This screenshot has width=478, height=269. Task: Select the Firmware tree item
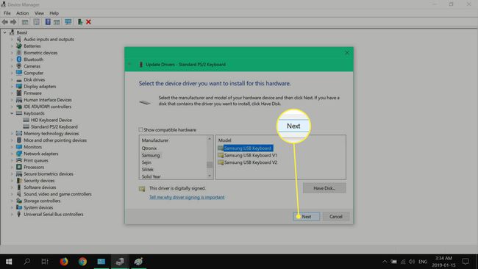coord(32,93)
